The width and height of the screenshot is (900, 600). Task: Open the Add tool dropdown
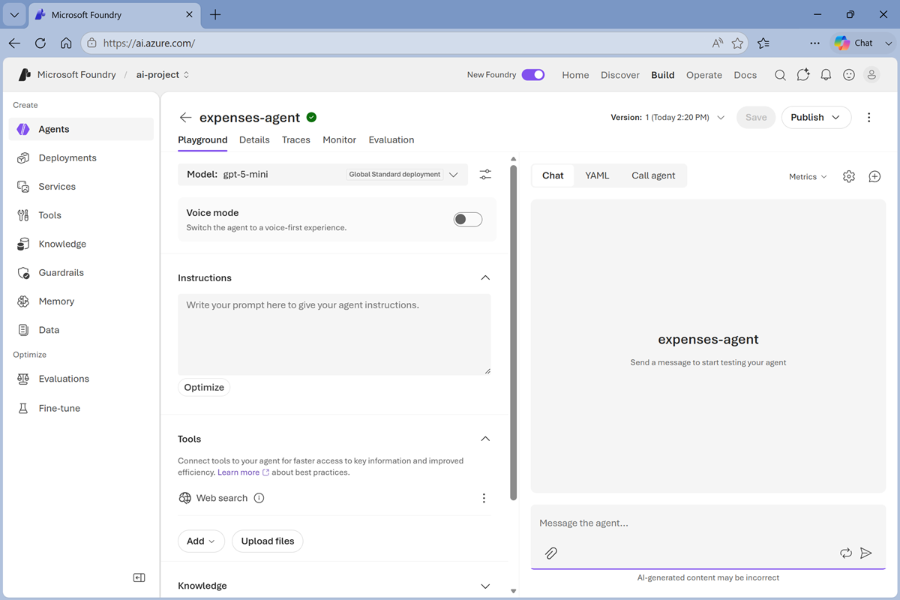[201, 541]
